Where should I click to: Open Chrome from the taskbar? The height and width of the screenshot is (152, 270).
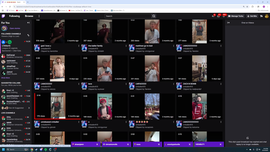tap(32, 149)
